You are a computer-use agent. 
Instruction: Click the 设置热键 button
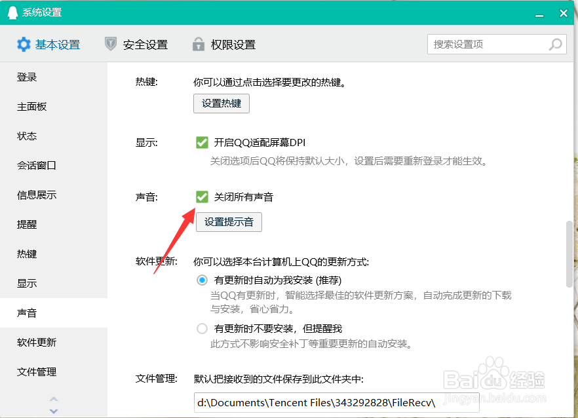coord(222,104)
